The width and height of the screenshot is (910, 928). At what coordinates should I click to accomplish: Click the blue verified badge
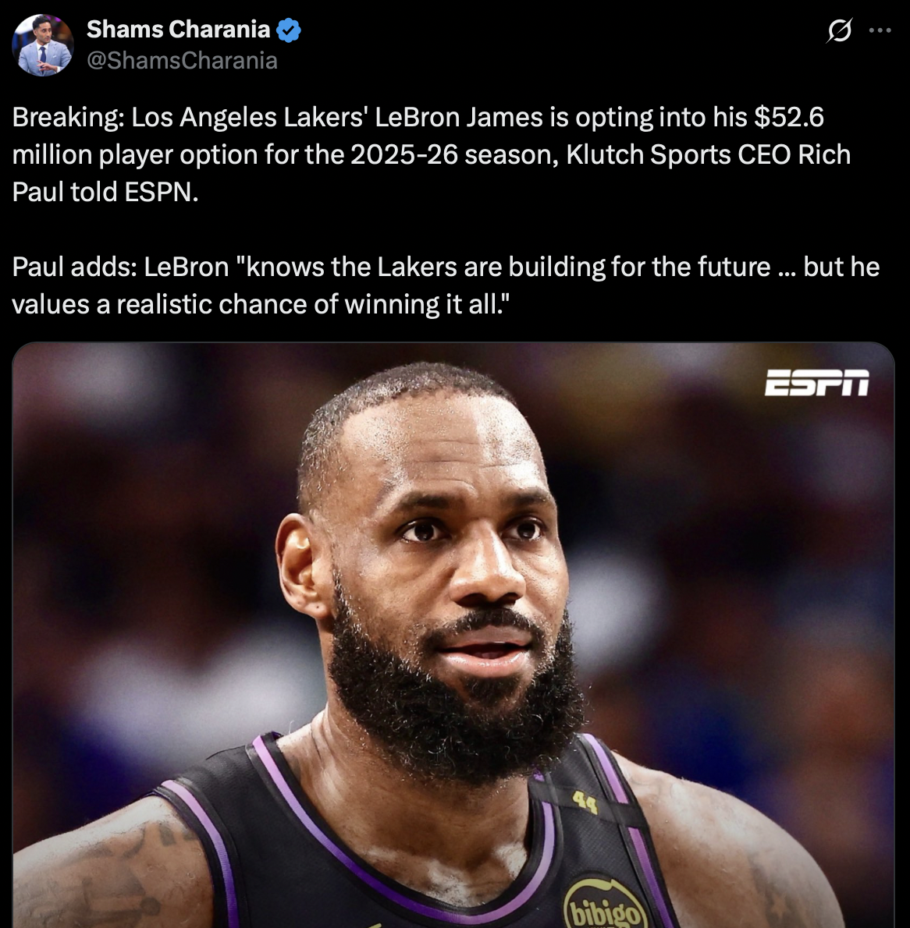(289, 30)
